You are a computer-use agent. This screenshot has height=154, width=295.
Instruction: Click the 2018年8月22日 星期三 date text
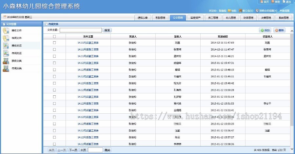20,17
